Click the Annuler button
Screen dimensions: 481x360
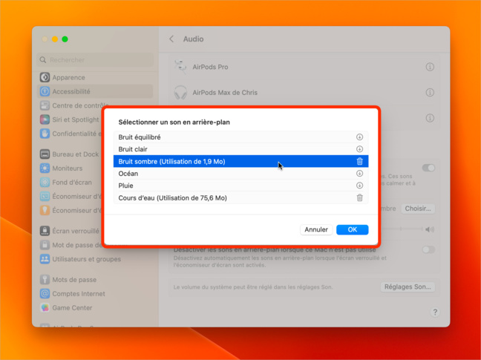click(x=316, y=229)
